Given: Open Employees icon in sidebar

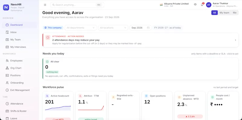Looking at the screenshot, I should pyautogui.click(x=7, y=61).
